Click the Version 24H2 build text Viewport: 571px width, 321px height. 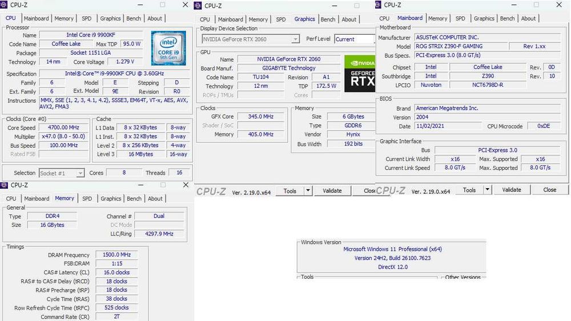point(393,258)
